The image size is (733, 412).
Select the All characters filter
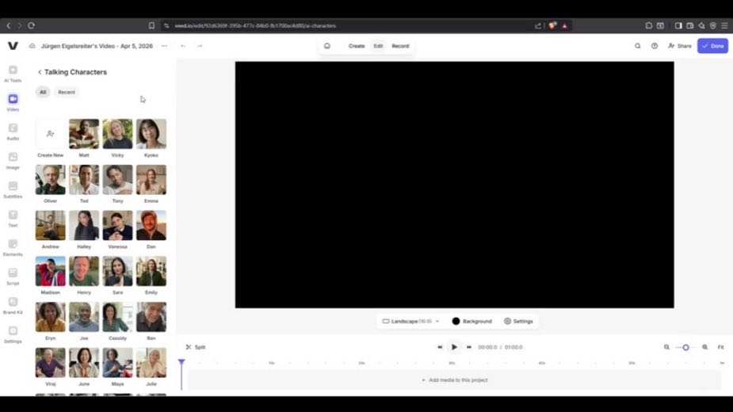[x=43, y=92]
